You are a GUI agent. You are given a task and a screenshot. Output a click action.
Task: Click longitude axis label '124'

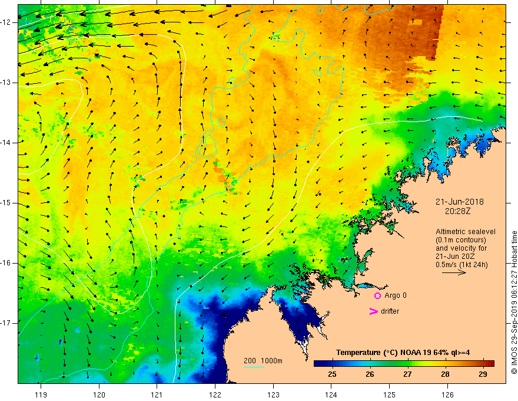[x=331, y=395]
